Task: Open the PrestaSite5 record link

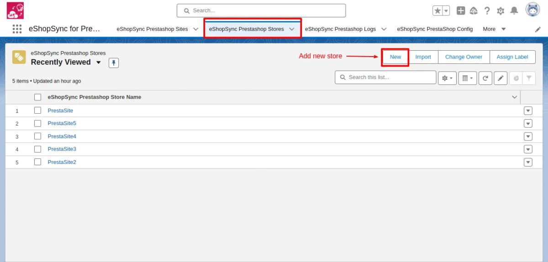Action: [x=62, y=123]
